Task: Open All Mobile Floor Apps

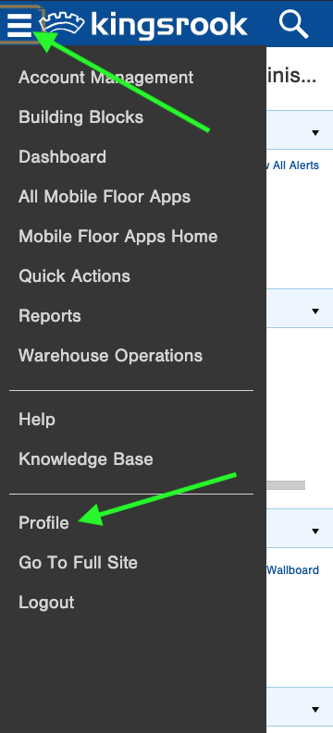Action: pos(105,197)
